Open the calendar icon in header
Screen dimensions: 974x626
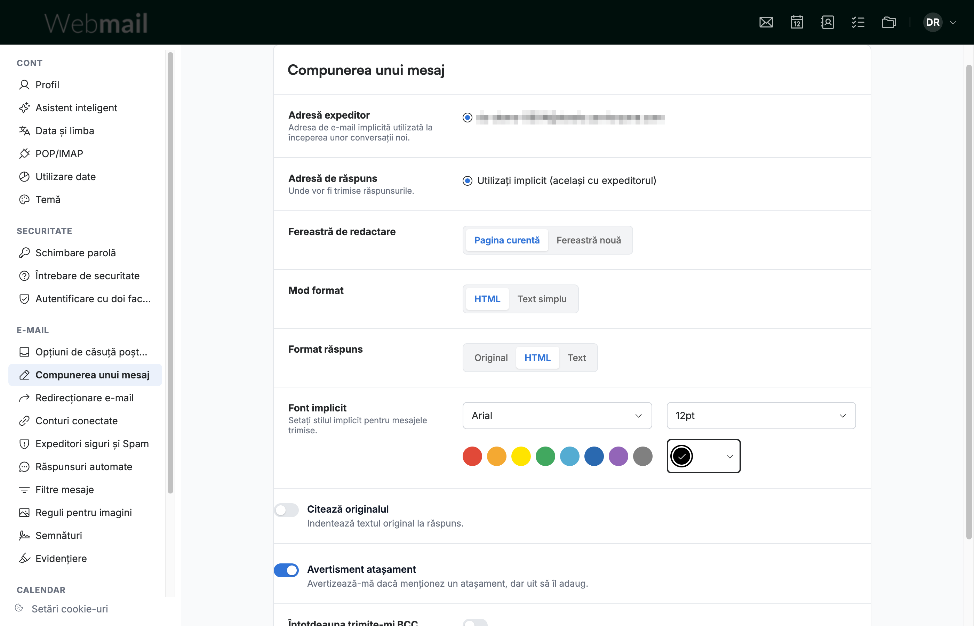click(x=797, y=22)
